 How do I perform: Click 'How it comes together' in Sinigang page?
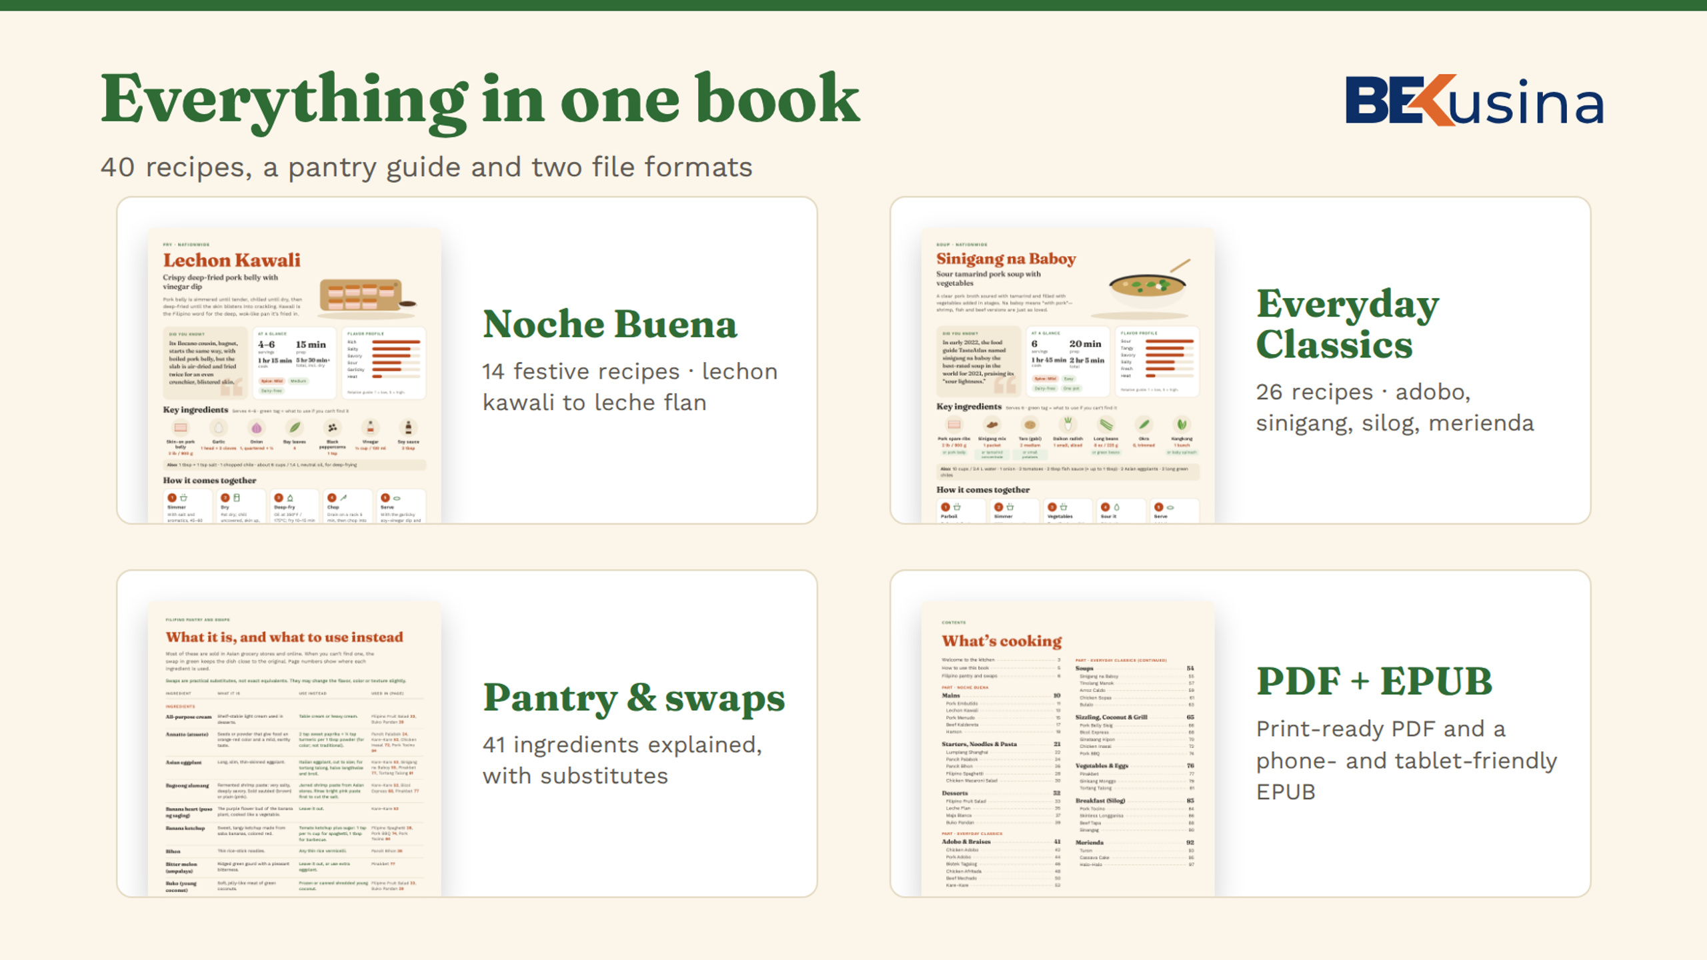click(x=983, y=489)
